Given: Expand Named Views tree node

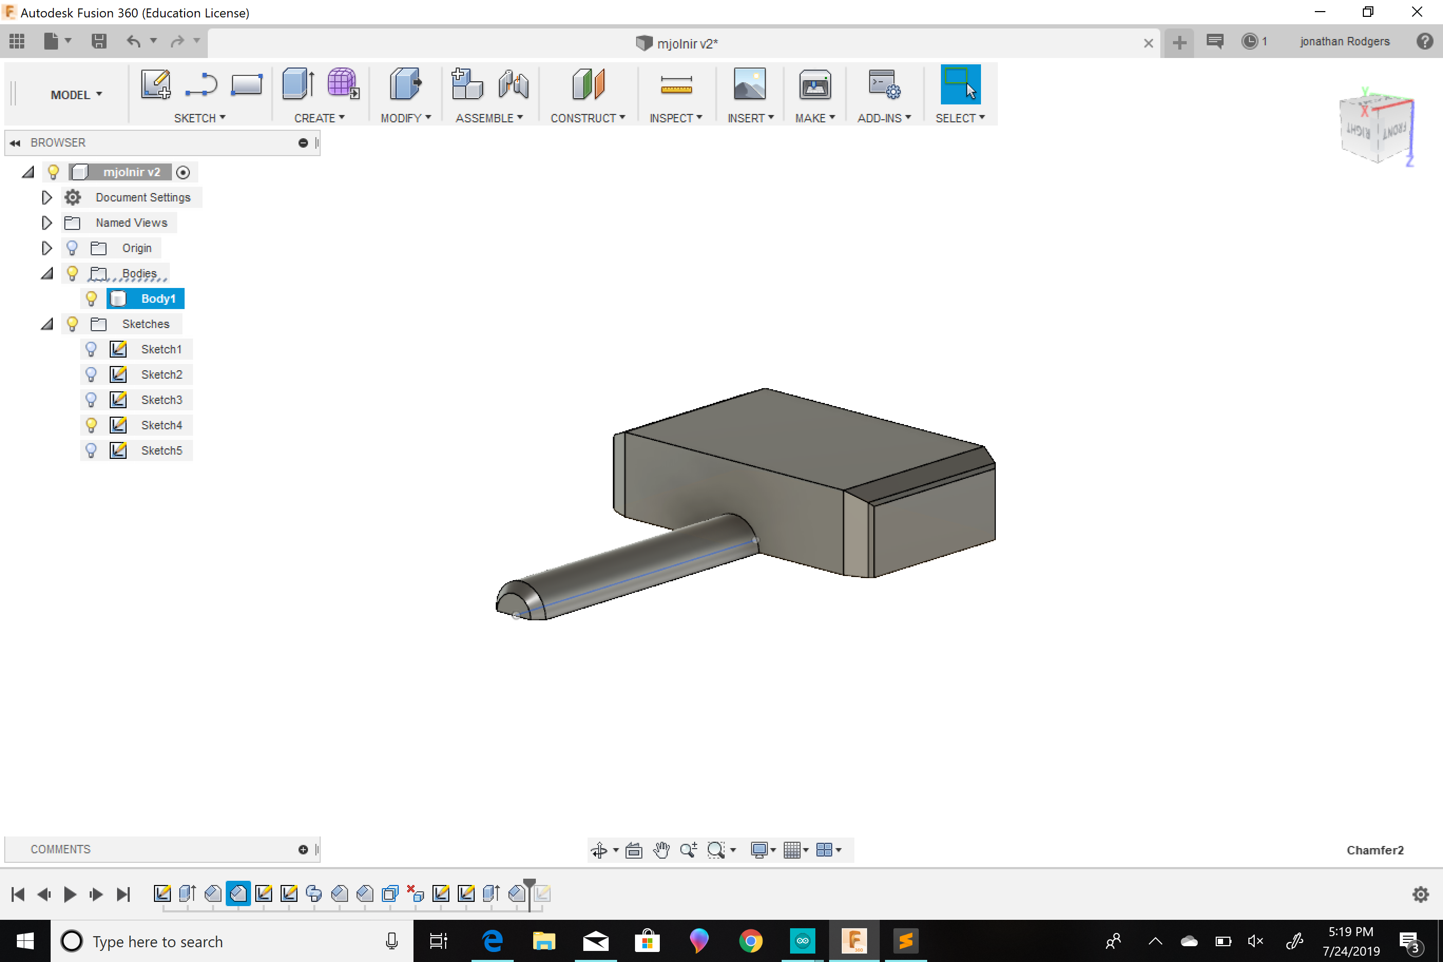Looking at the screenshot, I should (x=46, y=223).
